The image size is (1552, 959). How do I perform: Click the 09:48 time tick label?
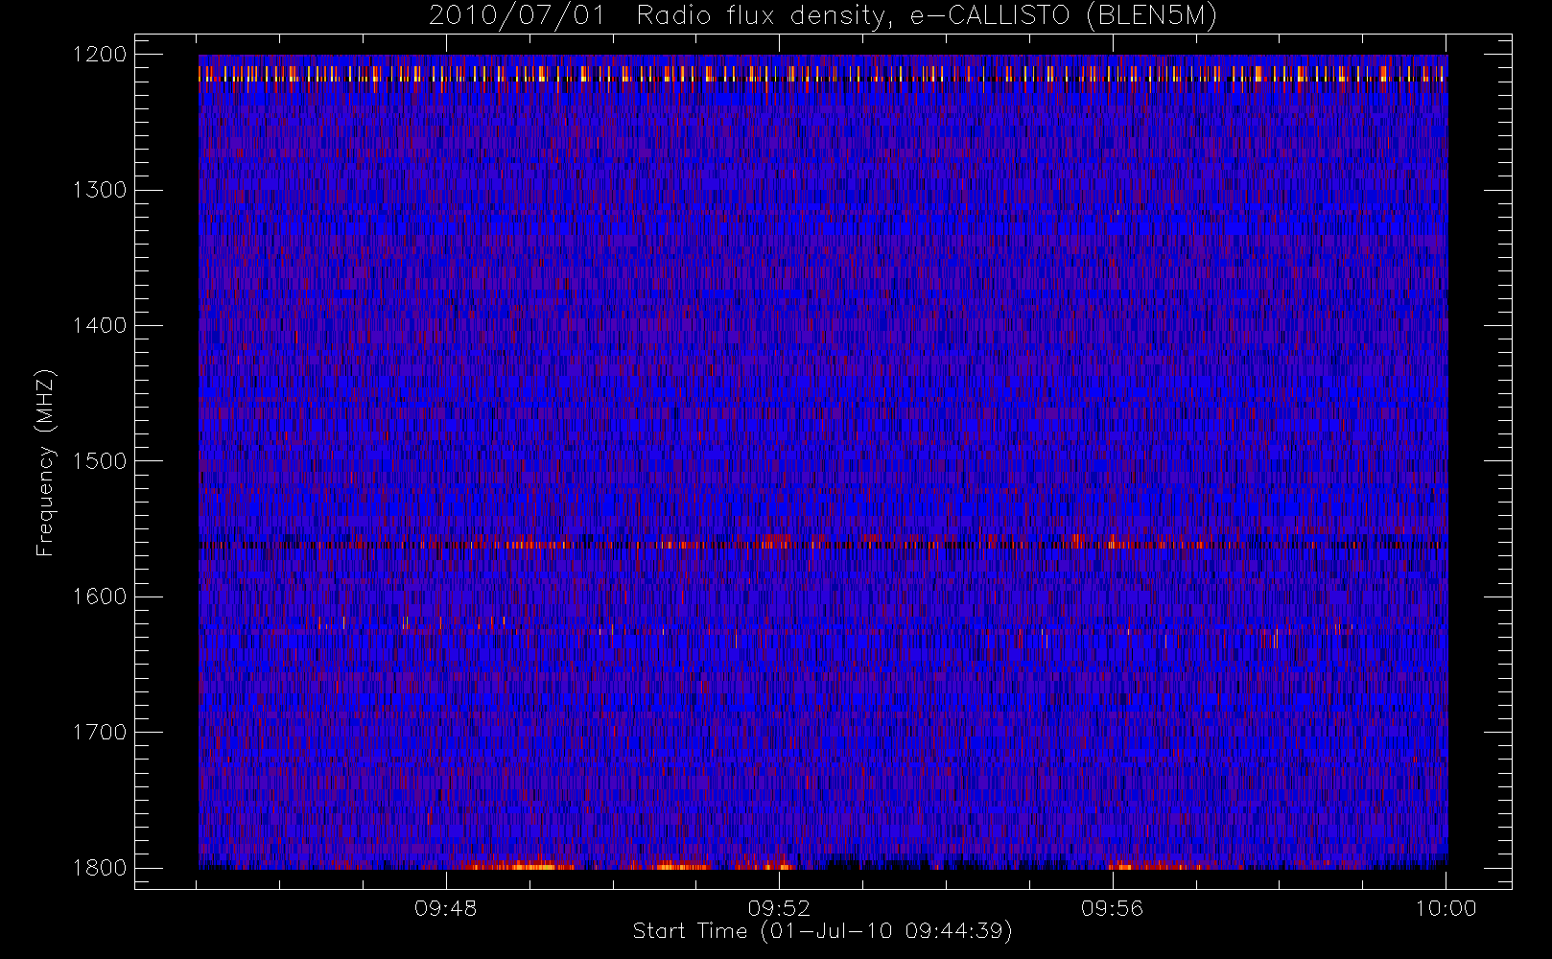click(446, 908)
